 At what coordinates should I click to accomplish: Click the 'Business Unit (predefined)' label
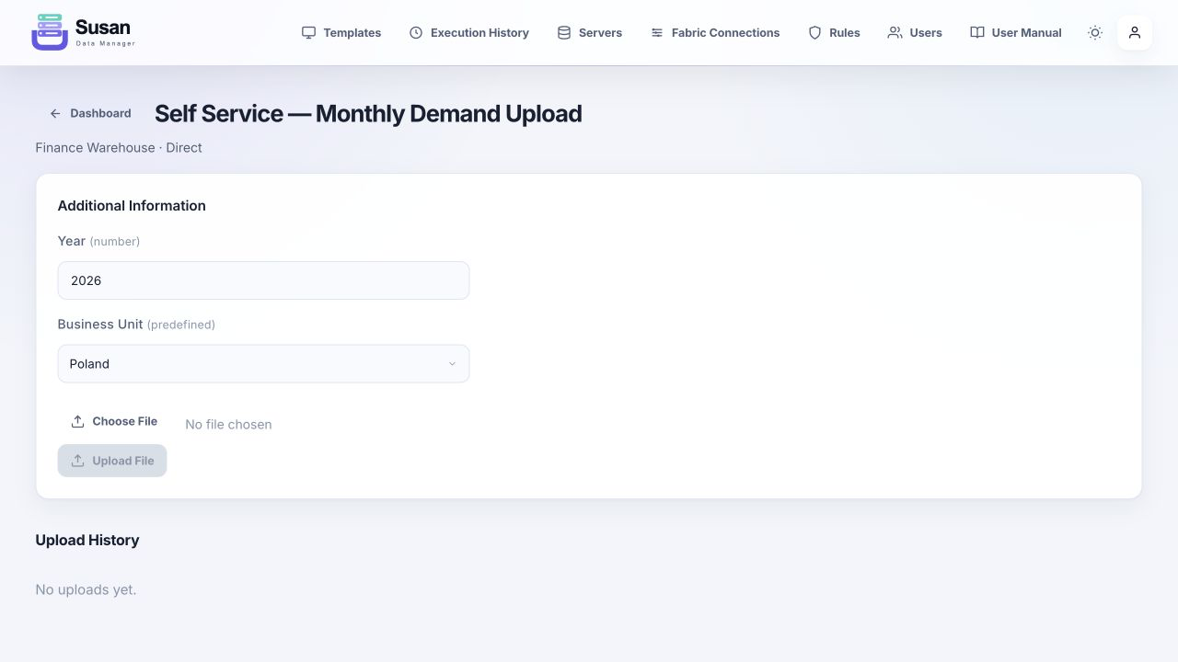pos(136,325)
